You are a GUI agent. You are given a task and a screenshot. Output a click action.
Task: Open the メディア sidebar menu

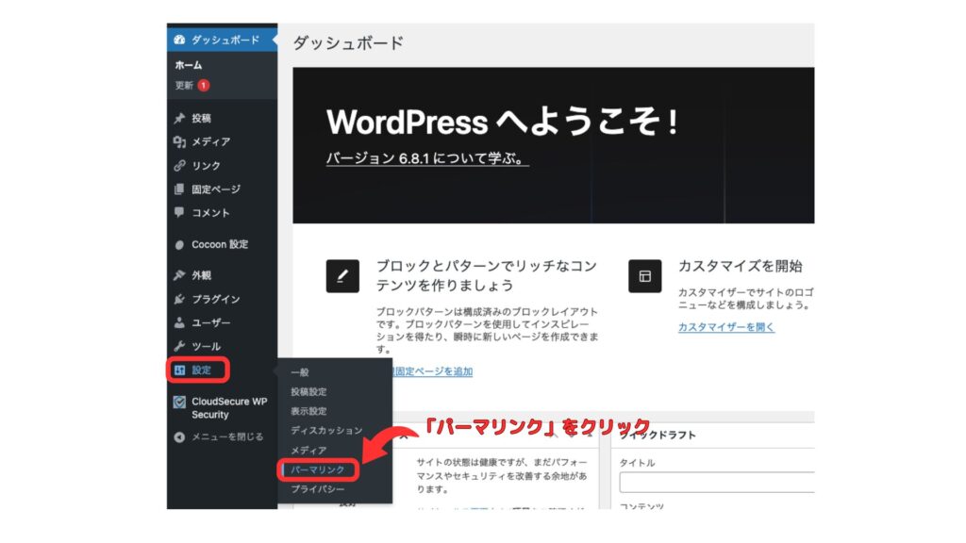click(x=210, y=141)
